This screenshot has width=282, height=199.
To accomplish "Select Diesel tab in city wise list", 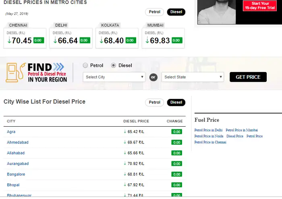I will pyautogui.click(x=176, y=103).
